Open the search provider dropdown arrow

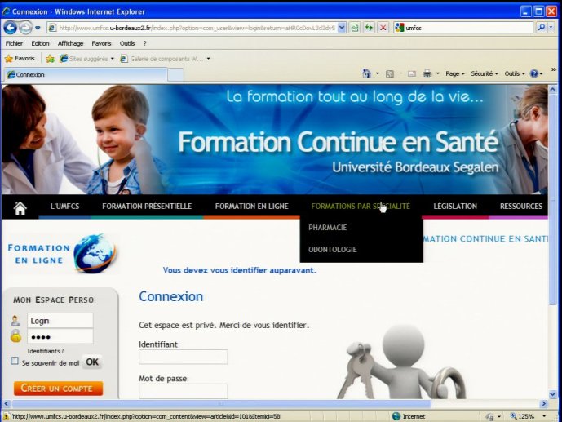[x=551, y=27]
